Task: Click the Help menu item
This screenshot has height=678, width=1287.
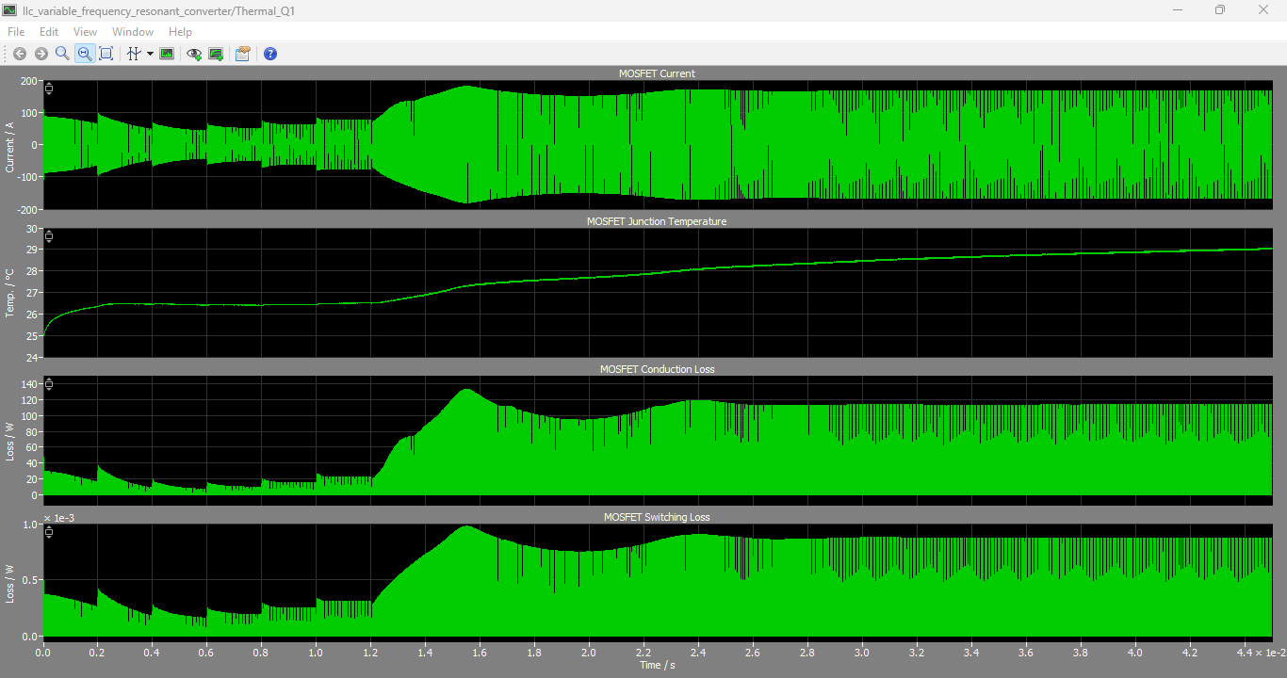Action: click(x=180, y=32)
